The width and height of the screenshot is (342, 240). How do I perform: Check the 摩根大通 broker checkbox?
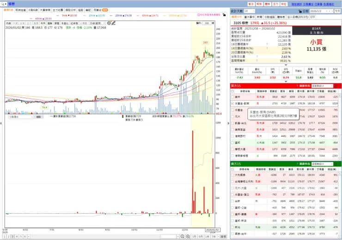click(232, 149)
